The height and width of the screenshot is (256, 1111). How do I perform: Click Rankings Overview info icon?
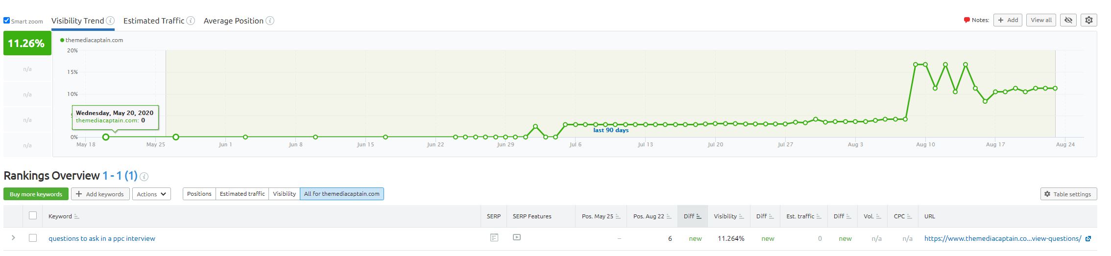pos(145,177)
